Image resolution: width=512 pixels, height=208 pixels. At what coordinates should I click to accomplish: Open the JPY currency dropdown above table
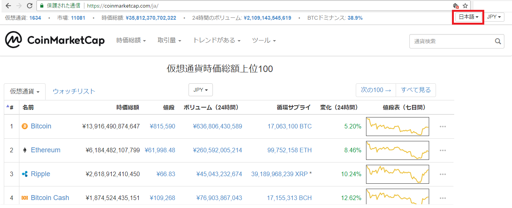200,90
